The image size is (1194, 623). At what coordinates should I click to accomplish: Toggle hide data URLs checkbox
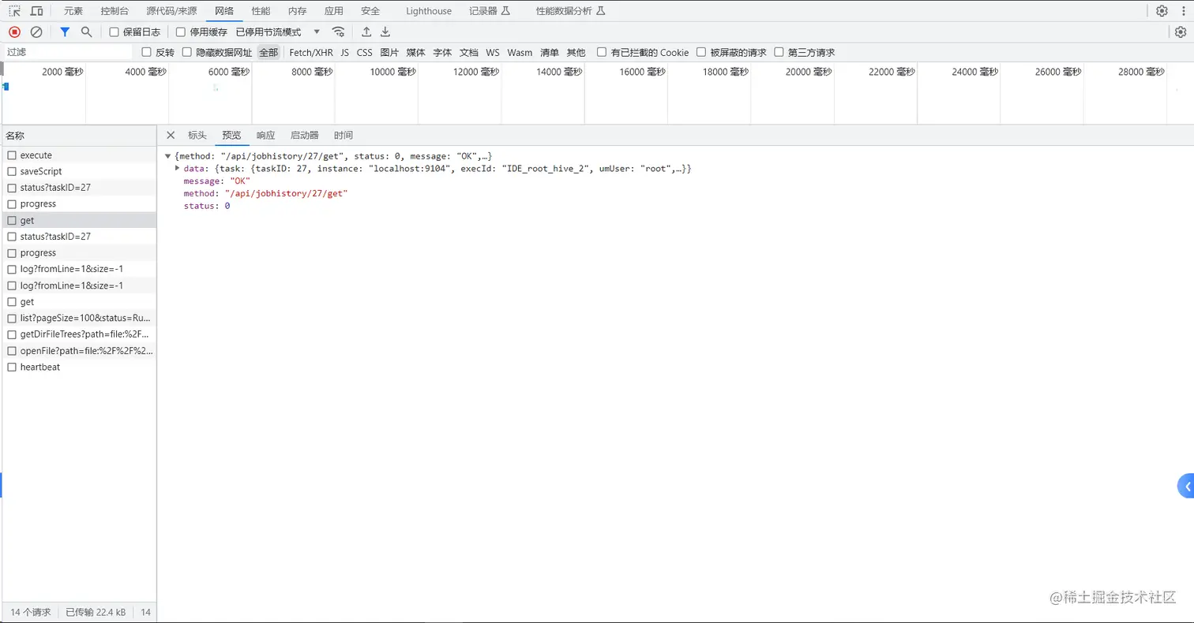point(187,52)
